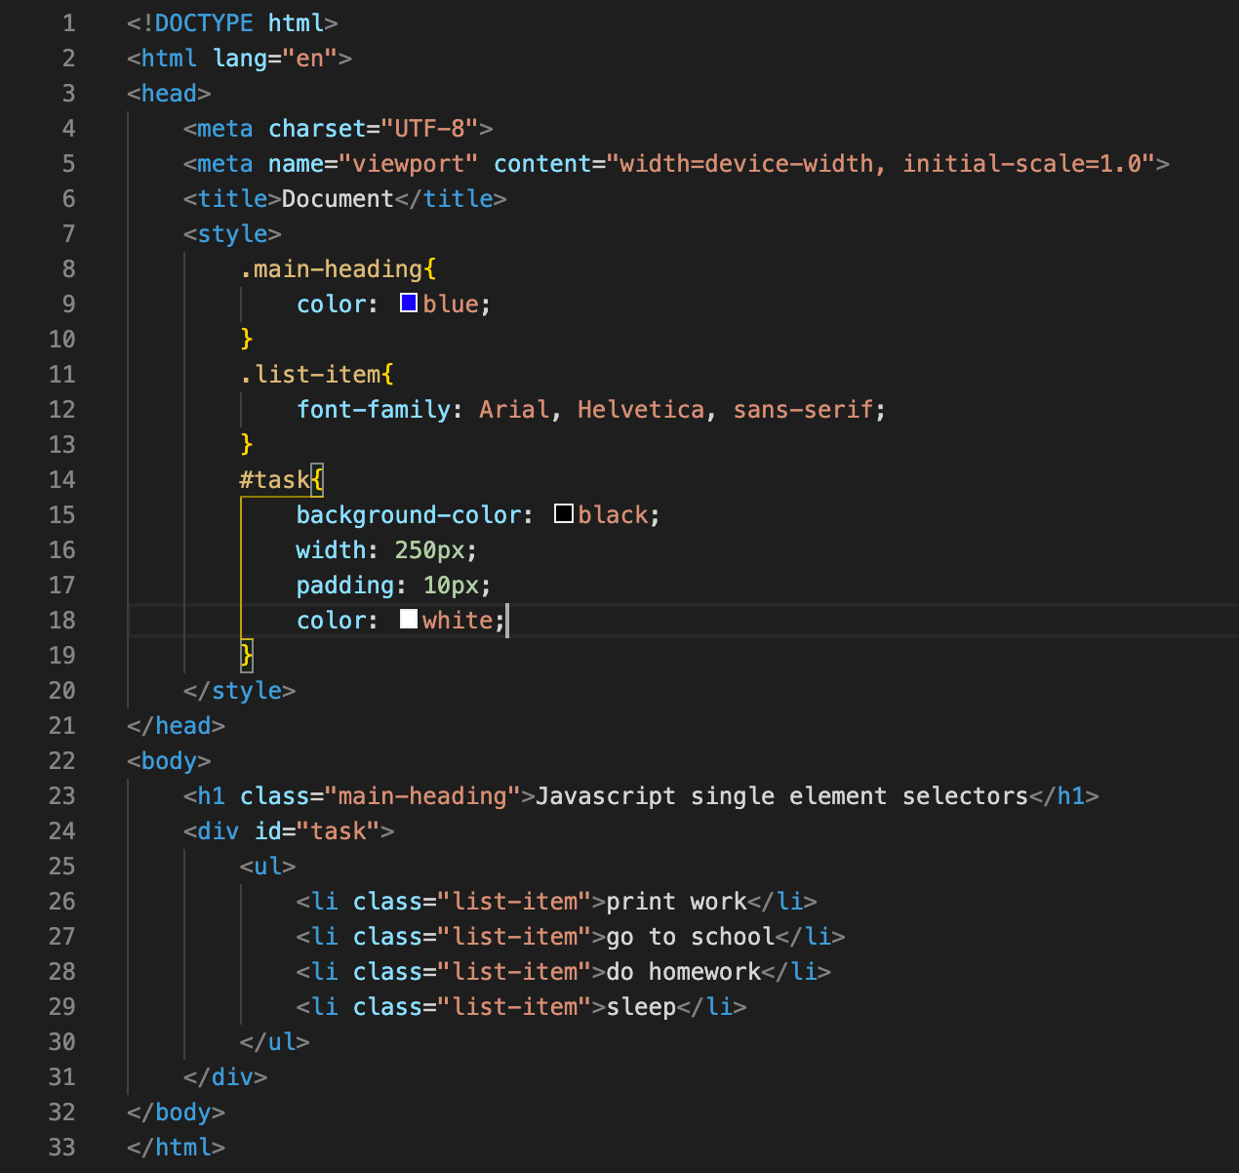Place cursor in the Document title text

[x=337, y=198]
